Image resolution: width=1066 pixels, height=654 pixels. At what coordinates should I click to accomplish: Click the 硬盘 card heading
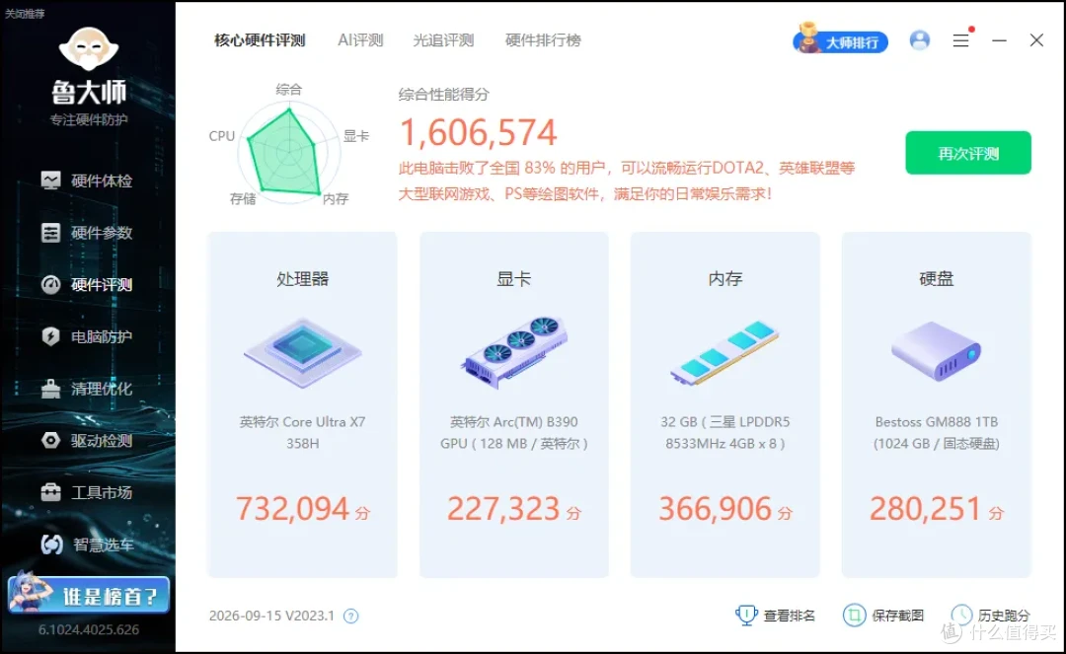[x=936, y=278]
